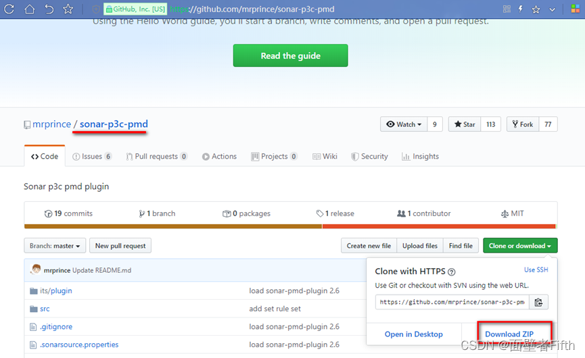Open the Watch notifications dropdown
Screen dimensions: 585x358
point(404,124)
